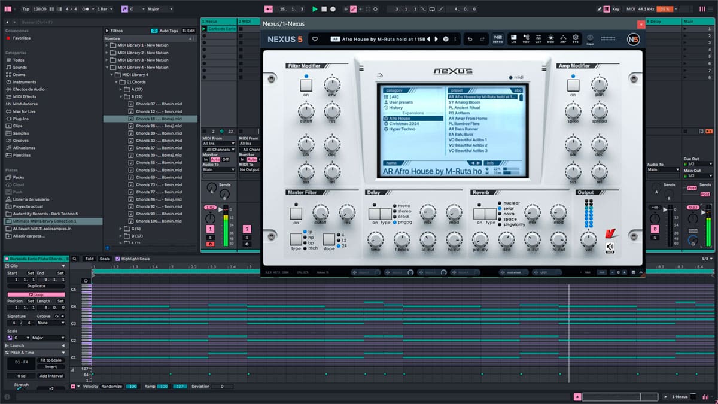Open the Nexus preset options three-dot menu
Image resolution: width=718 pixels, height=404 pixels.
pyautogui.click(x=456, y=40)
